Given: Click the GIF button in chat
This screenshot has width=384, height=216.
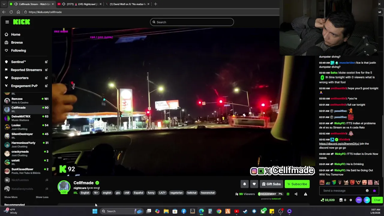Looking at the screenshot, I should pos(367,200).
